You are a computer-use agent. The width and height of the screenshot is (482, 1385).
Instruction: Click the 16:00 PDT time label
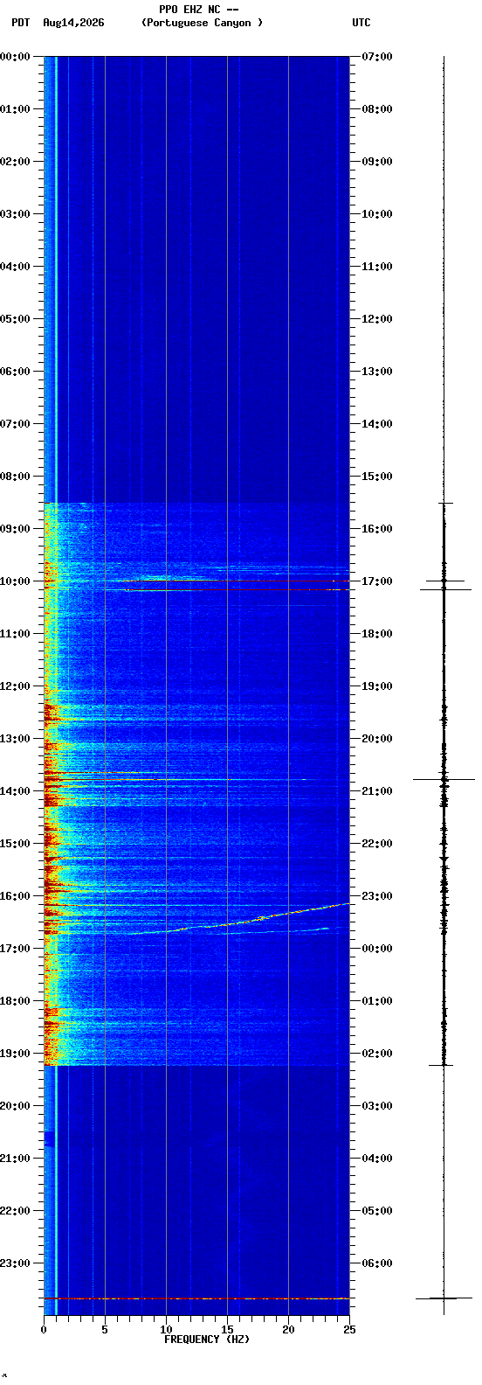[15, 896]
